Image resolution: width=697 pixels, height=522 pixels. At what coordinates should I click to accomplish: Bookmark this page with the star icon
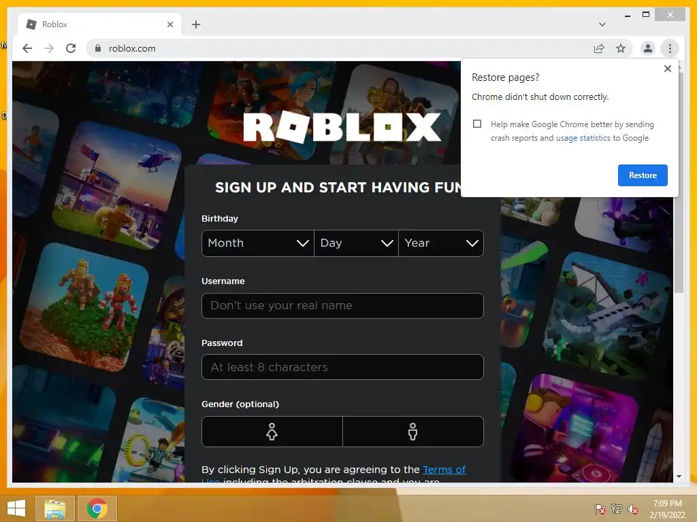pos(621,48)
